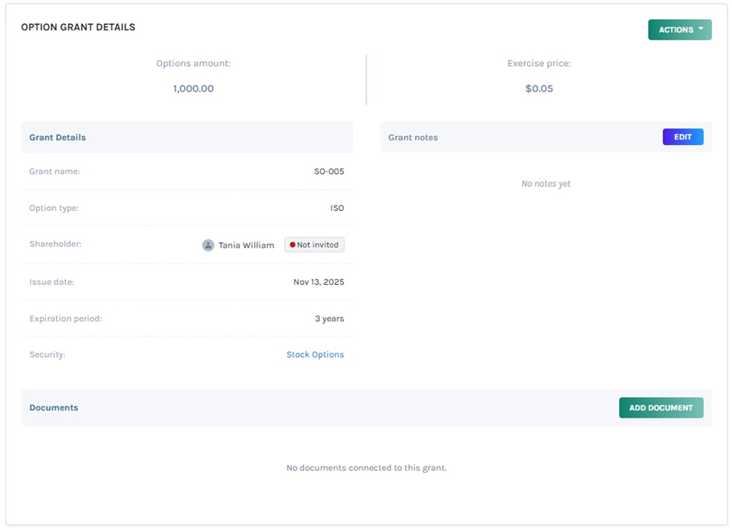The width and height of the screenshot is (732, 528).
Task: Click the Not invited status badge
Action: [314, 245]
